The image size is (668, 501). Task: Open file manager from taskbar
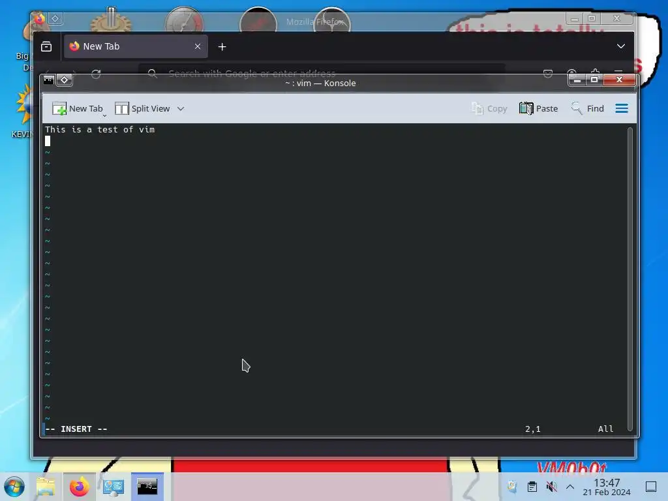(46, 487)
